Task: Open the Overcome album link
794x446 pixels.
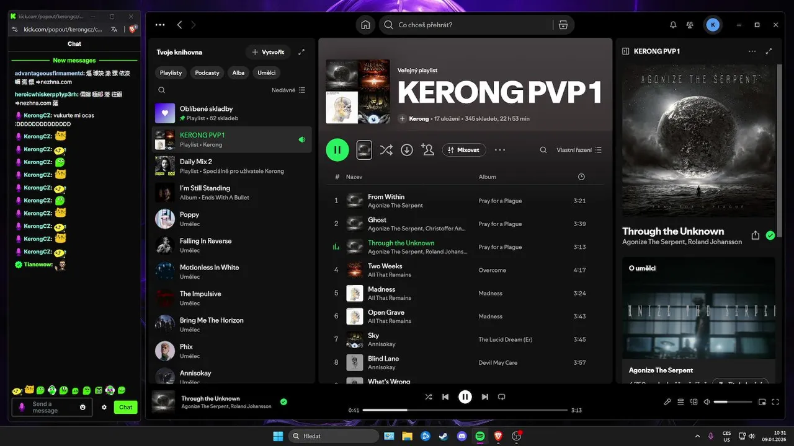Action: click(493, 270)
